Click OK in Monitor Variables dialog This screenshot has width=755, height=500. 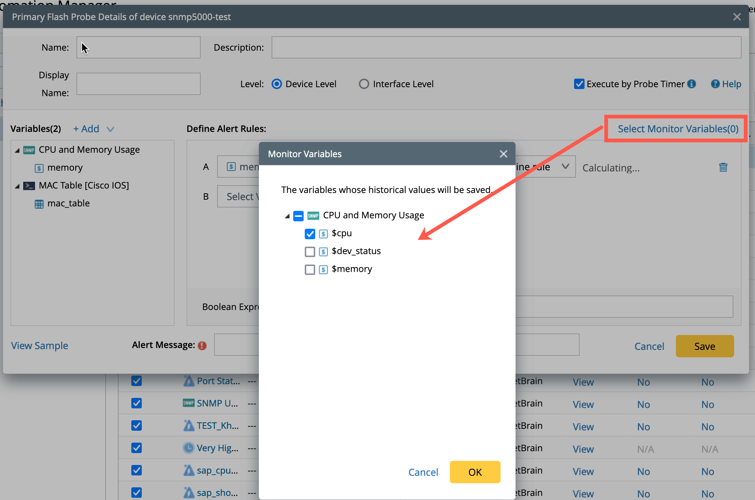(x=474, y=472)
